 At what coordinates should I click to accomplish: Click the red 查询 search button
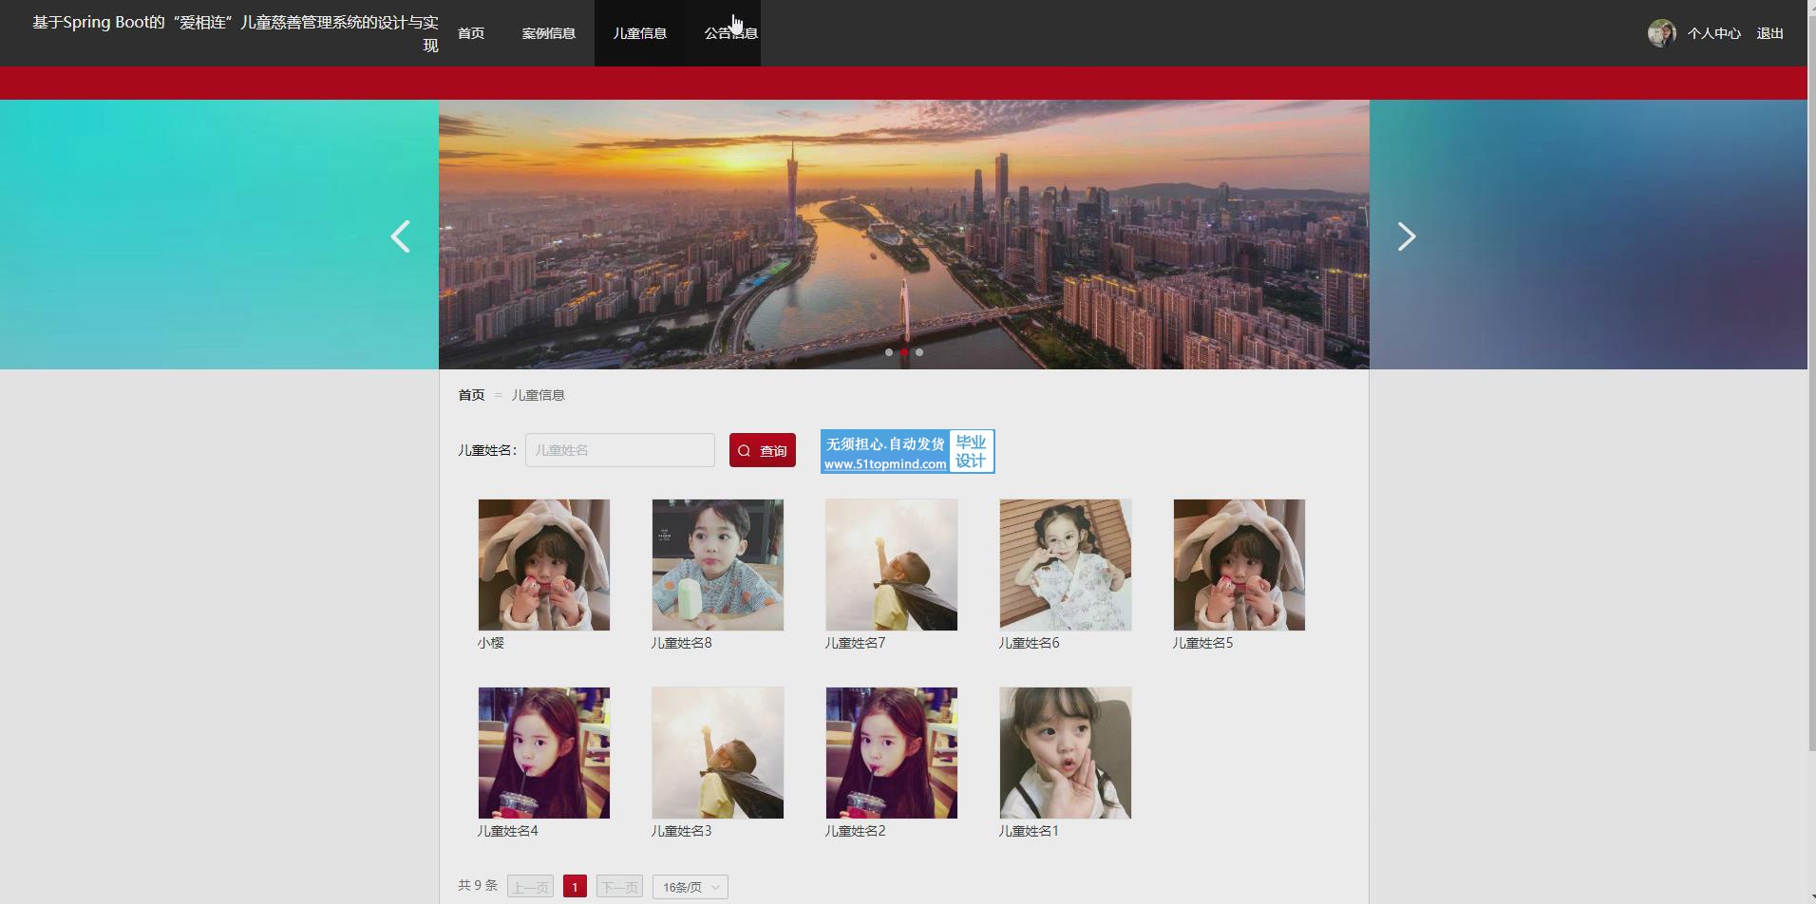pos(763,450)
